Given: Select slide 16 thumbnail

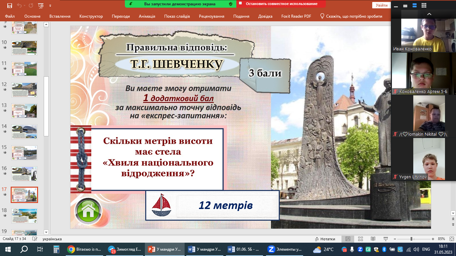Looking at the screenshot, I should [24, 174].
